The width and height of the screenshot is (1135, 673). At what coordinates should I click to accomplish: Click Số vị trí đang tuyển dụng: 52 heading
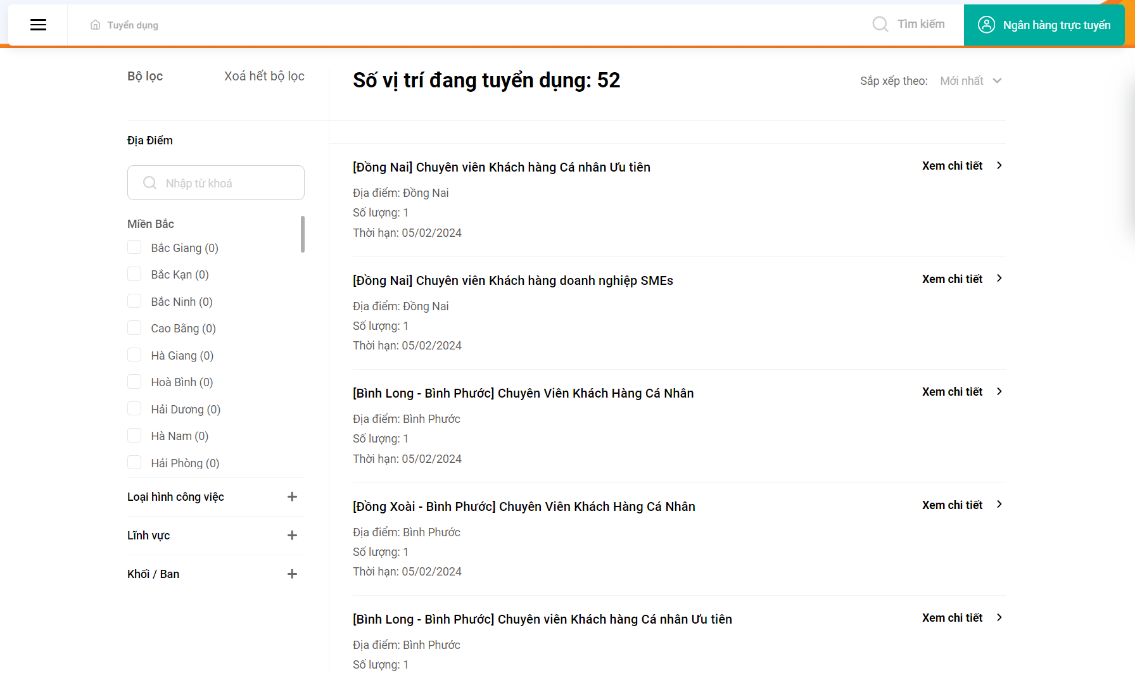[486, 80]
